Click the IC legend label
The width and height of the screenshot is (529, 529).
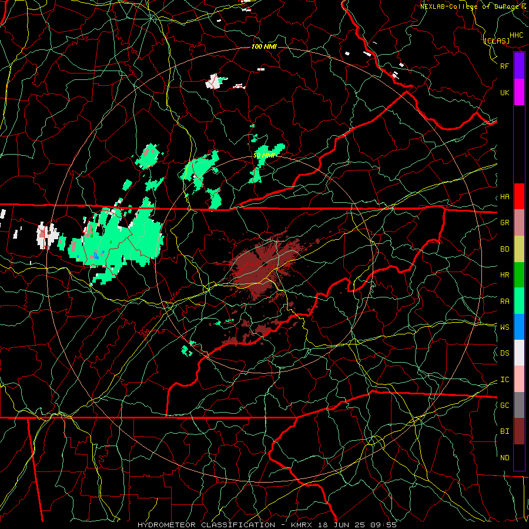pos(504,380)
